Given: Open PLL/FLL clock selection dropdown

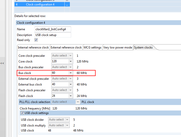Looking at the screenshot, I should coord(66,102).
